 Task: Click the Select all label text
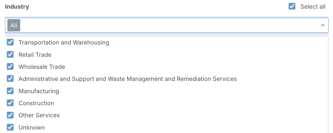click(x=313, y=7)
